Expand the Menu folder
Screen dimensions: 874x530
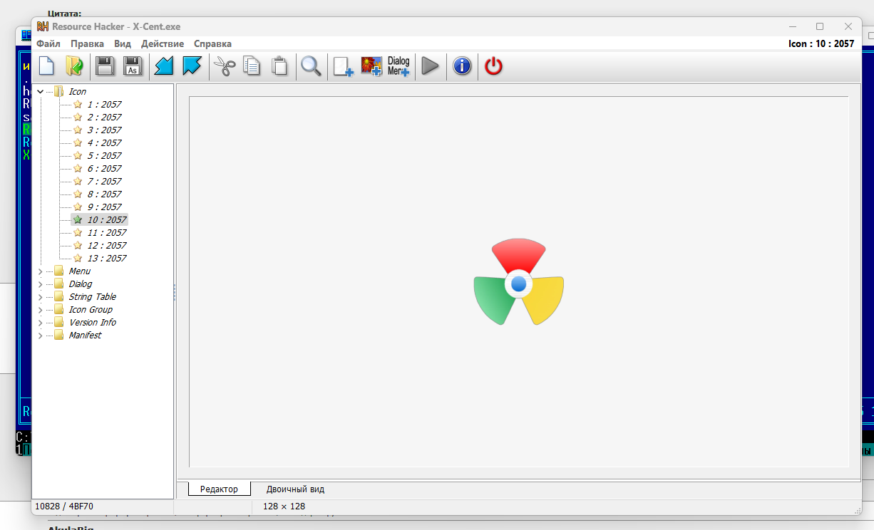[40, 271]
